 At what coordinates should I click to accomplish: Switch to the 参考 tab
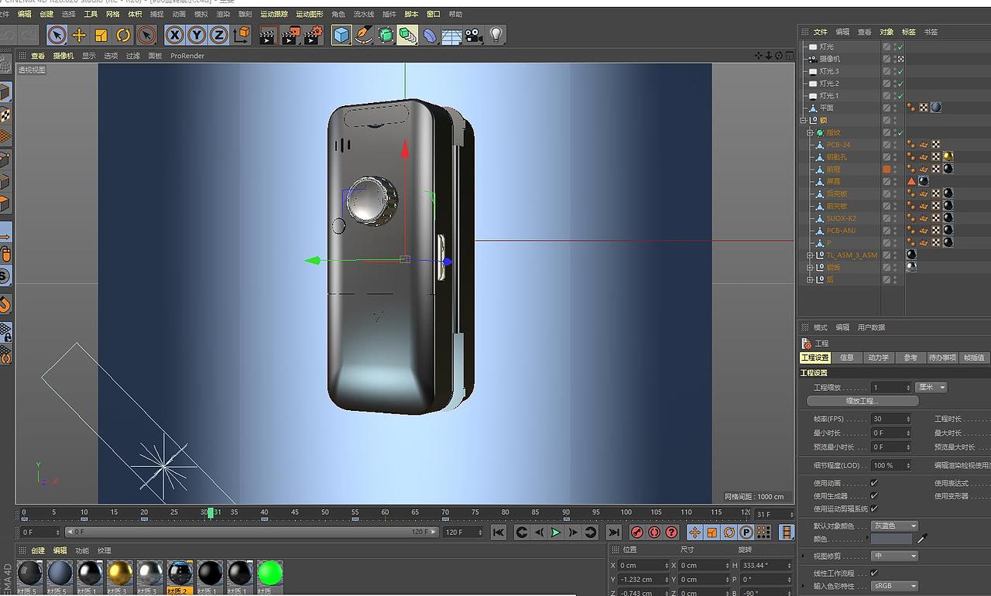910,358
